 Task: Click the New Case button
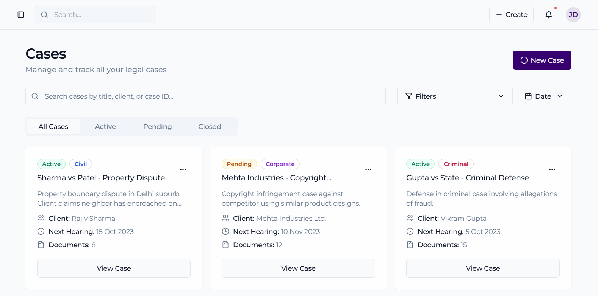(x=542, y=60)
